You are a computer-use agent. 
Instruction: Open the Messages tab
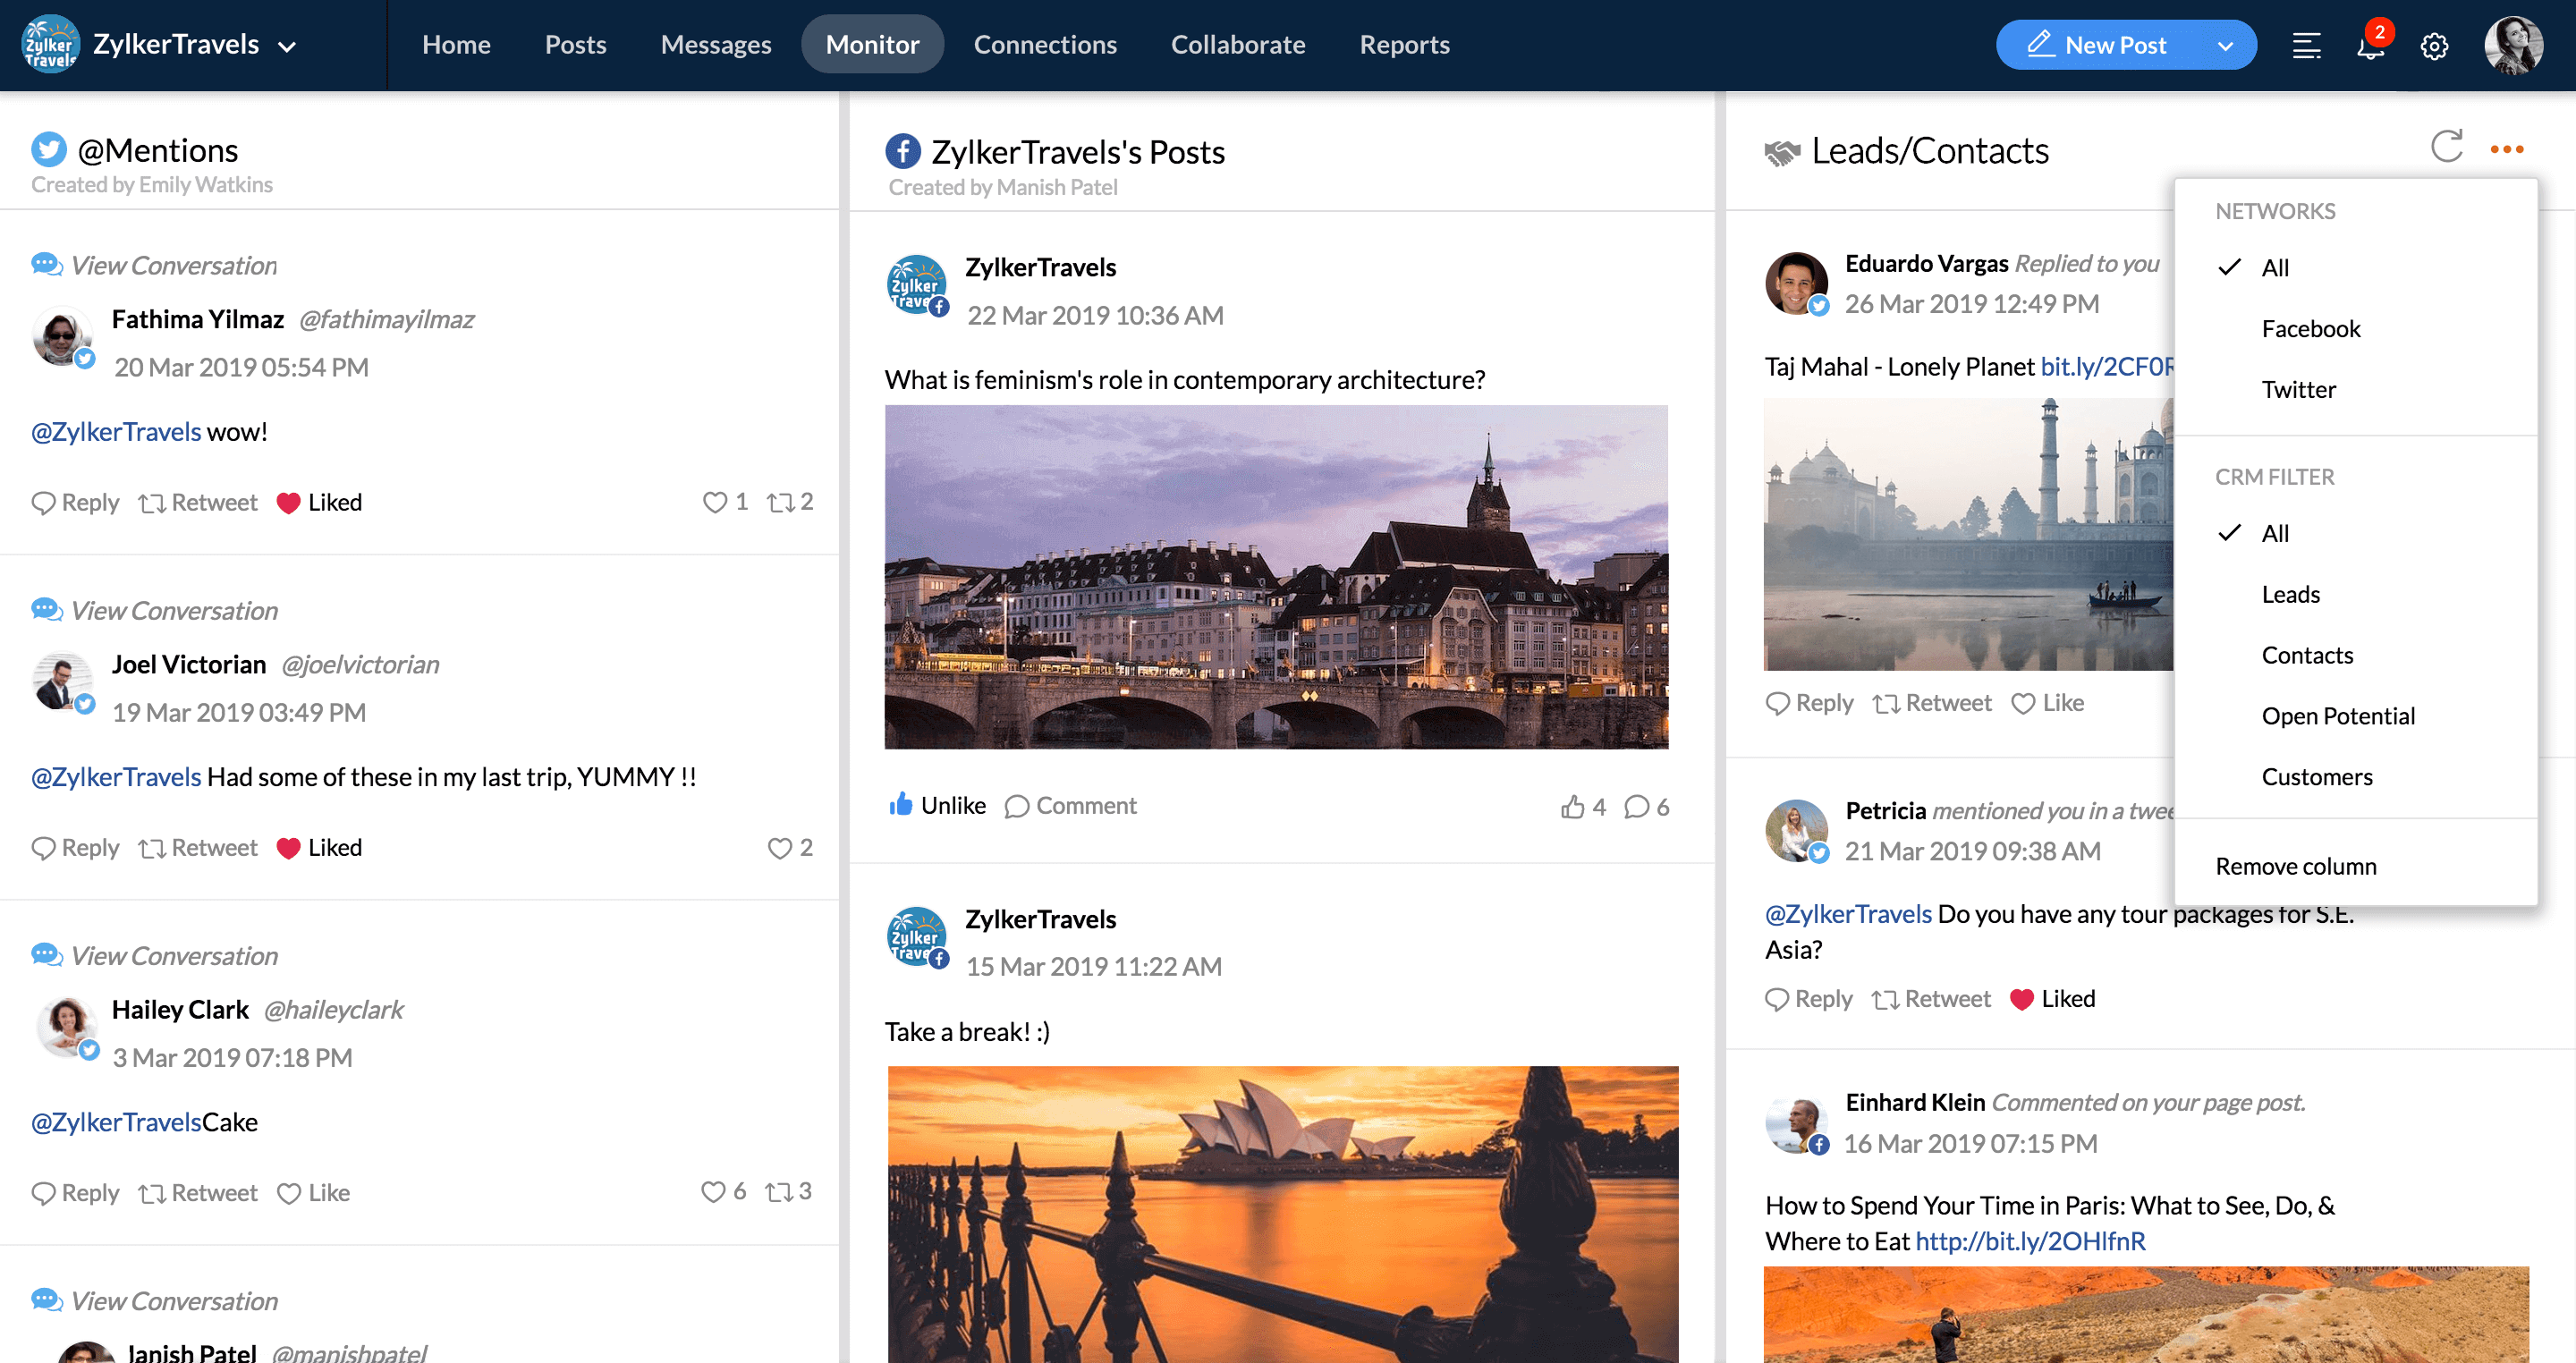point(716,45)
